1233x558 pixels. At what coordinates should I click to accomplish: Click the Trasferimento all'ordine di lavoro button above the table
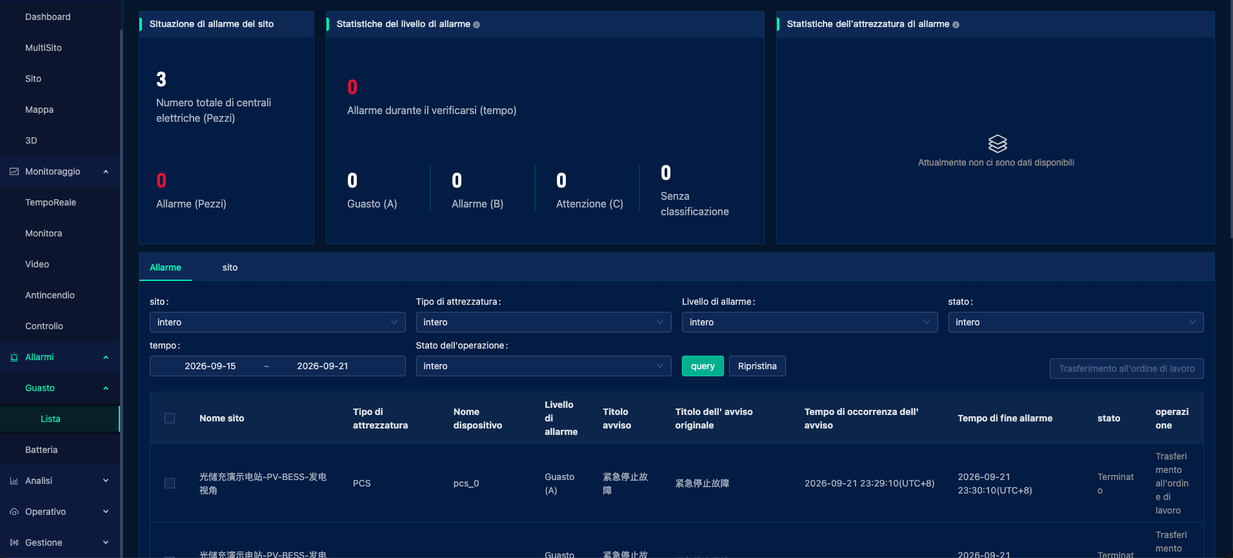[1127, 369]
